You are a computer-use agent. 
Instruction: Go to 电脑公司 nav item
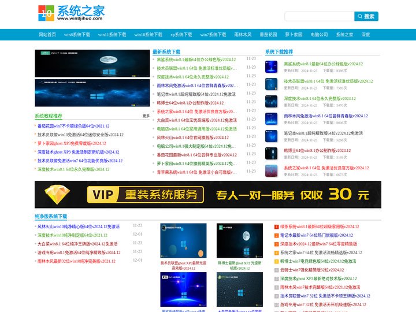(319, 35)
